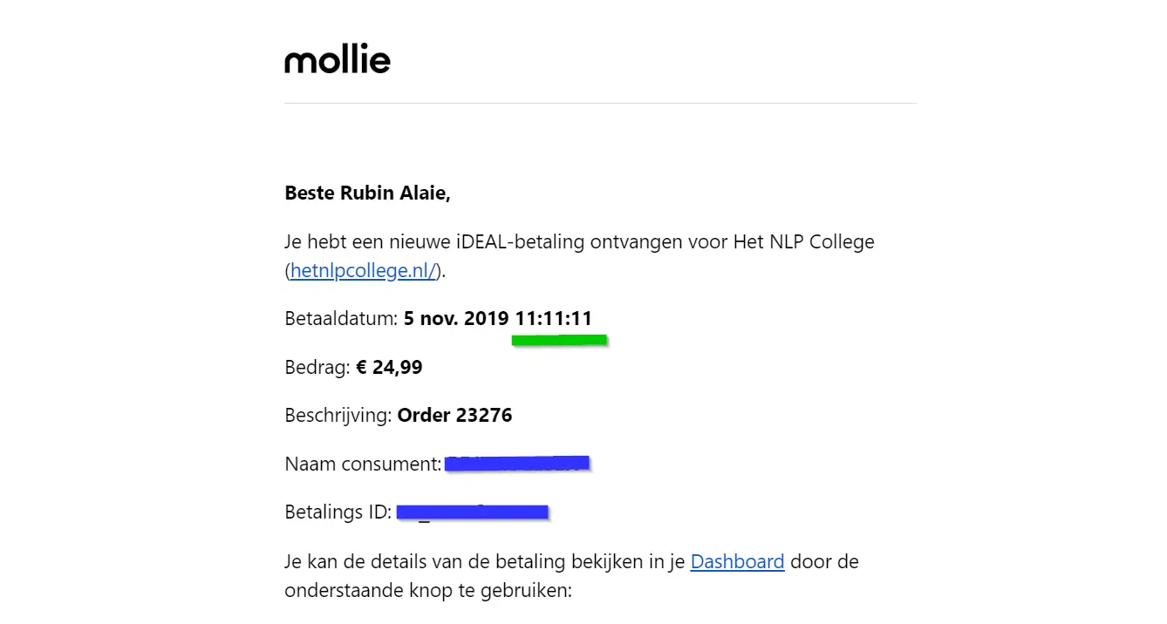Image resolution: width=1167 pixels, height=624 pixels.
Task: Click the green underline beneath the time
Action: [x=559, y=340]
